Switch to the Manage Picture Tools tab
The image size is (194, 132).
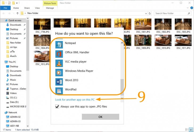(50, 8)
